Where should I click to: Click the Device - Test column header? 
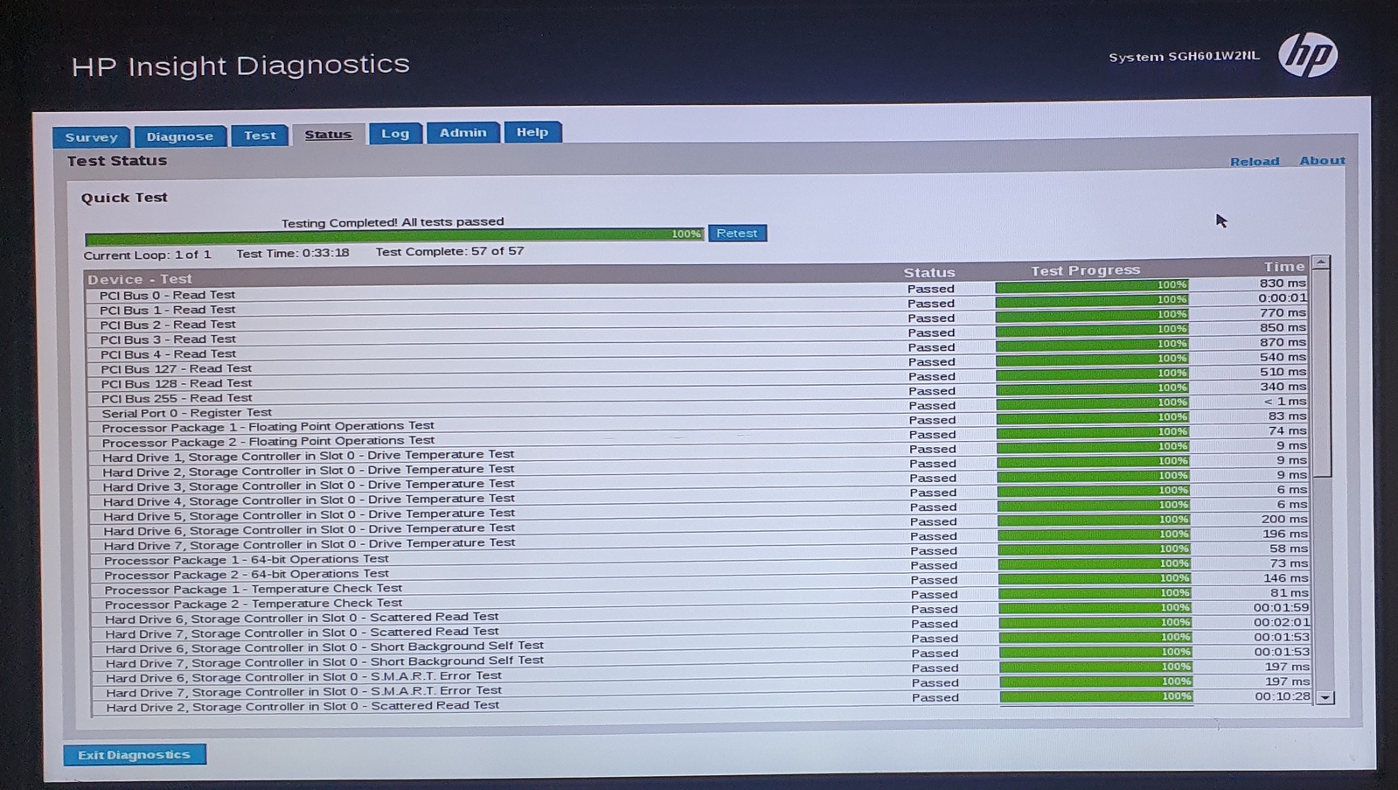pos(140,279)
